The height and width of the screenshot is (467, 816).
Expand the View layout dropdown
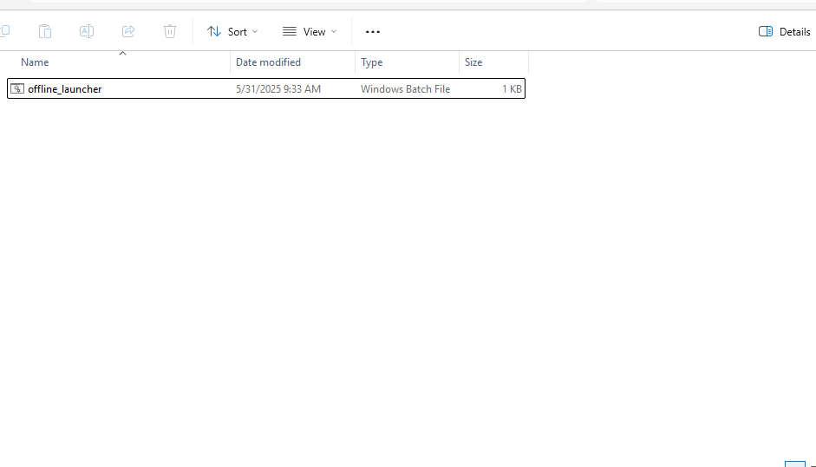click(x=310, y=31)
